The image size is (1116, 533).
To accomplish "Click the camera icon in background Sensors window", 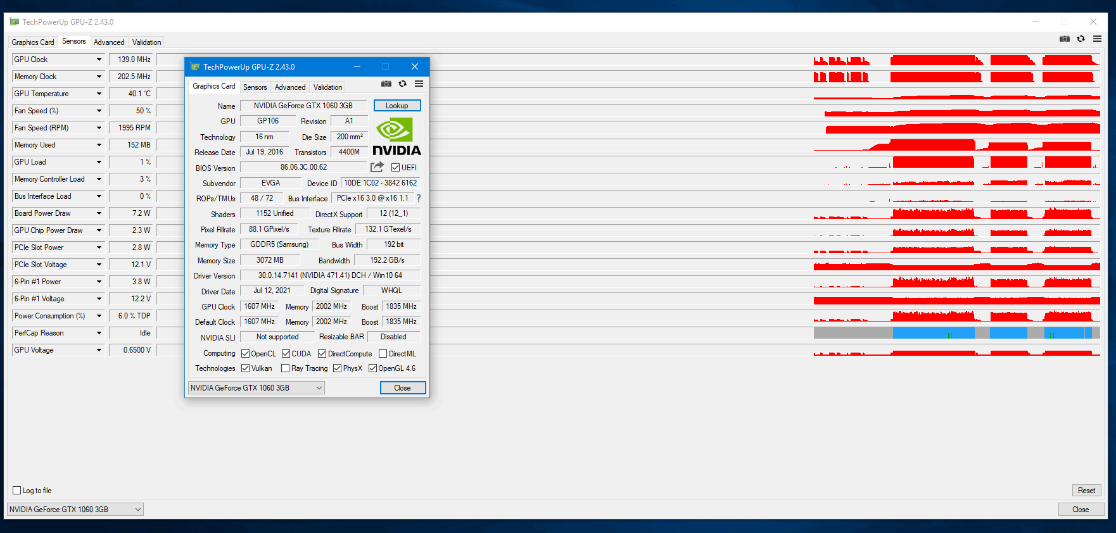I will pos(1065,39).
